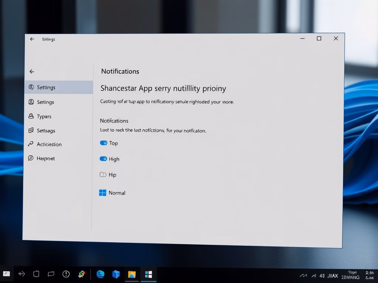Open the blue cube app in taskbar
The image size is (378, 283).
click(x=116, y=274)
